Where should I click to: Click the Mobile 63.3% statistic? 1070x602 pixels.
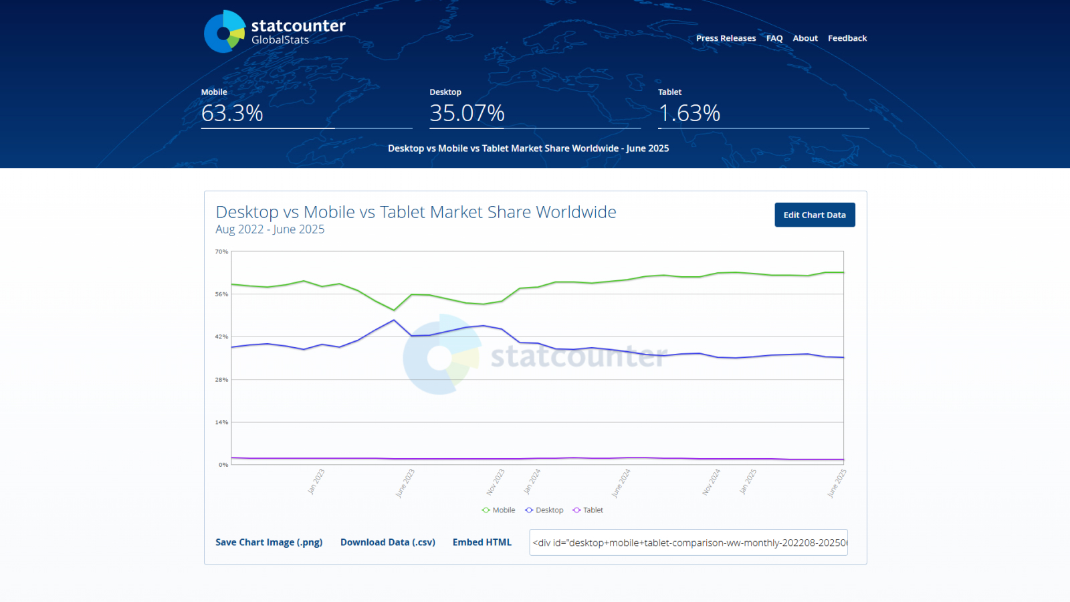pyautogui.click(x=232, y=113)
